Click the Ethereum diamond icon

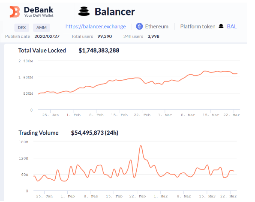(139, 26)
